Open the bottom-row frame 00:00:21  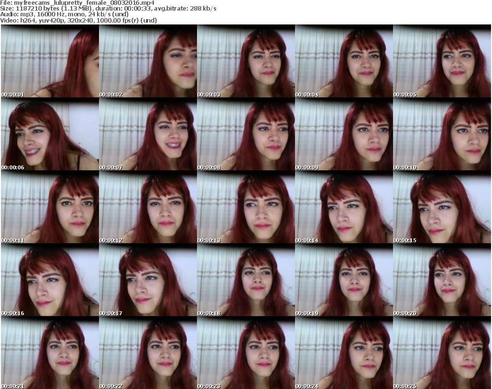[49, 353]
